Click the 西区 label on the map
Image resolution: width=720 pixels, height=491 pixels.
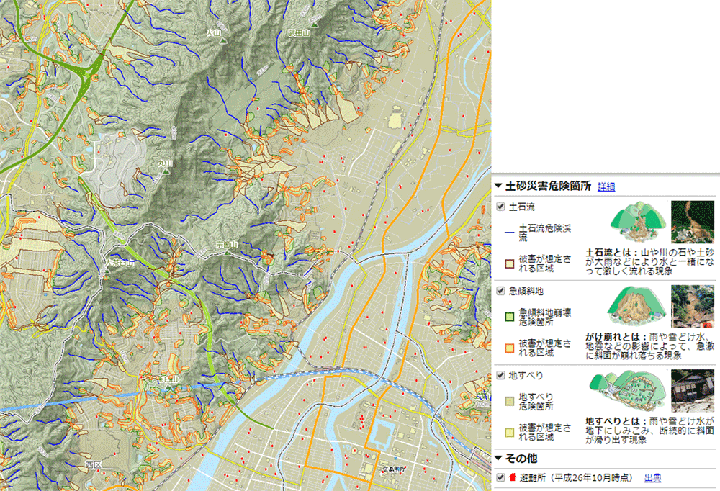[94, 466]
